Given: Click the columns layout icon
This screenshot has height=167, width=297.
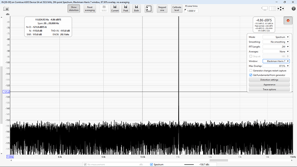Looking at the screenshot, I should click(x=272, y=9).
